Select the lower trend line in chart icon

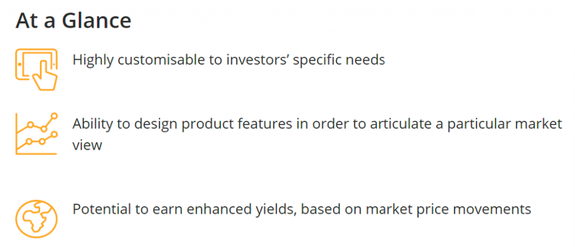36,140
